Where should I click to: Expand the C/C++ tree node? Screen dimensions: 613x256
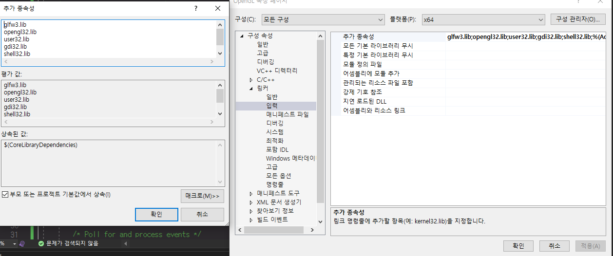pyautogui.click(x=251, y=80)
